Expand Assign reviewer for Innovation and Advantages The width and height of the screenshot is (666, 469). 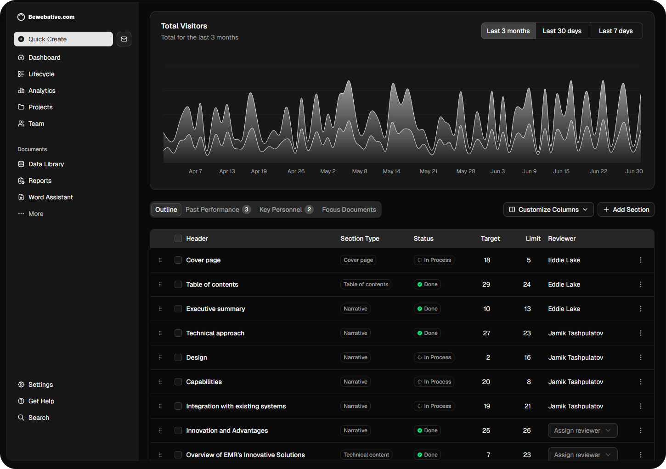pyautogui.click(x=582, y=430)
